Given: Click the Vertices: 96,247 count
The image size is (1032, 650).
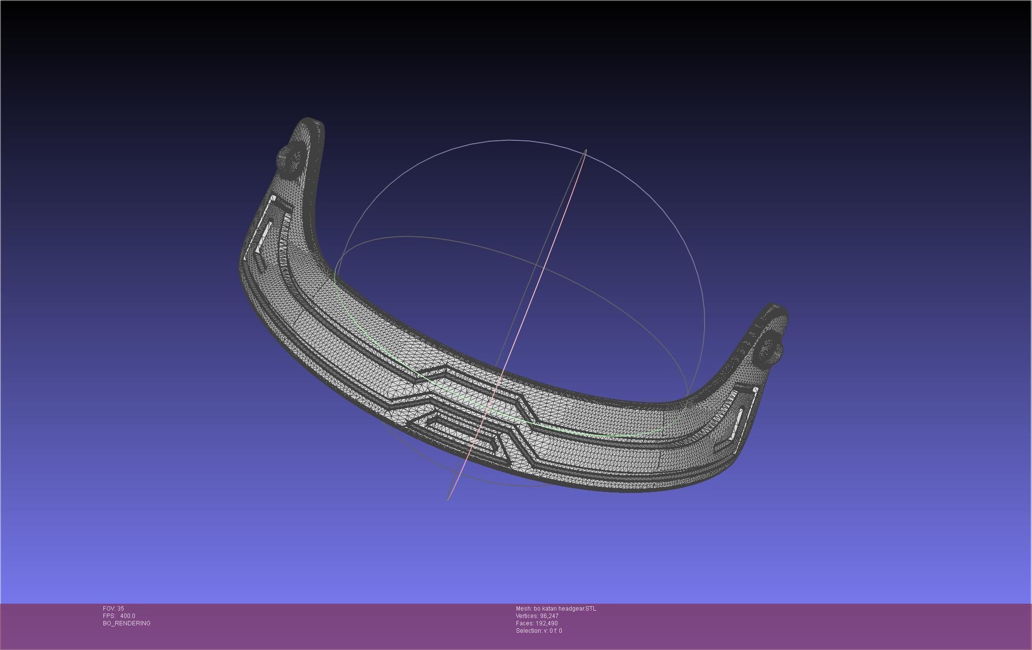Looking at the screenshot, I should tap(537, 616).
